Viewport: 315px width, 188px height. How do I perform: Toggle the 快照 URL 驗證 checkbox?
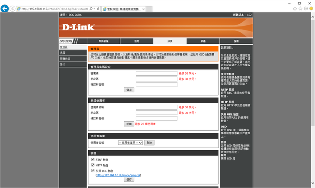click(x=93, y=171)
